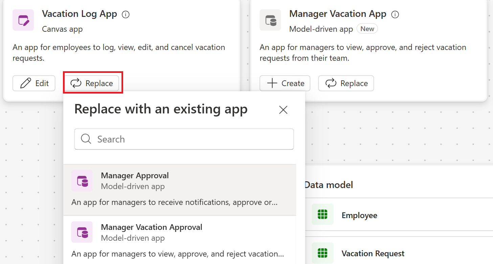
Task: Click the Vacation Request table icon
Action: click(x=322, y=253)
